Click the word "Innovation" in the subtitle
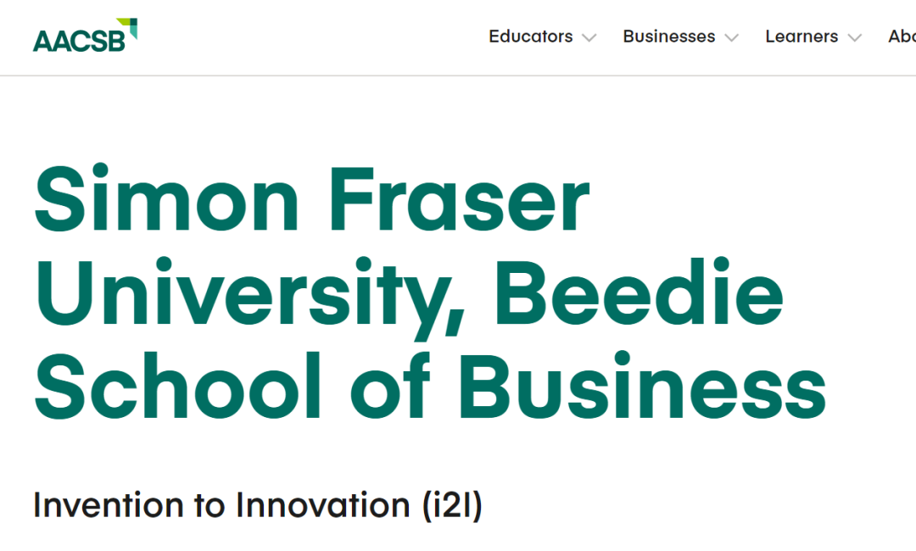The height and width of the screenshot is (551, 916). 323,506
